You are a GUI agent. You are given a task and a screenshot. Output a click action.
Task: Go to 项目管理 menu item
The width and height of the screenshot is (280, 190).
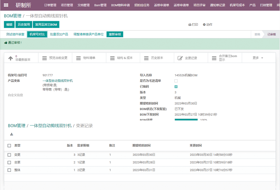(67, 5)
